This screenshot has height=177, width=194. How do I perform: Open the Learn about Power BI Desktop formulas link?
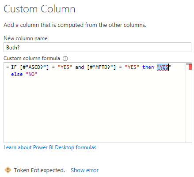coord(50,147)
